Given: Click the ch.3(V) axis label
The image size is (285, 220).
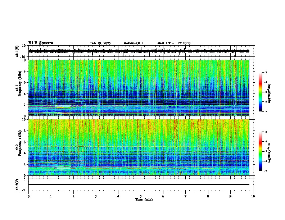Looking at the screenshot, I should pos(17,184).
